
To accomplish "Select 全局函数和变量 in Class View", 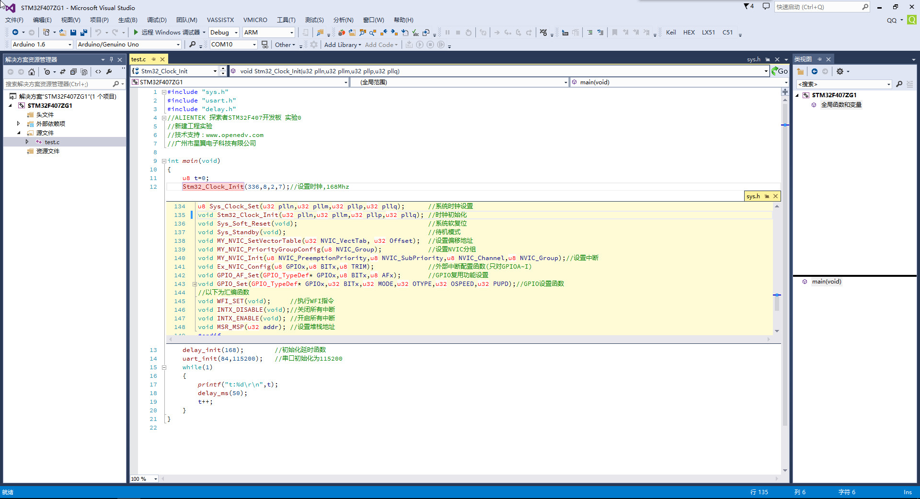I will 841,105.
